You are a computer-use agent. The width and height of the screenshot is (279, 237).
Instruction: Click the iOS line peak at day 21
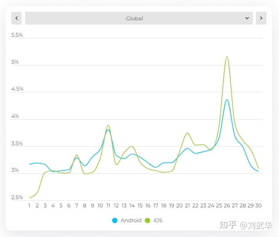click(187, 133)
